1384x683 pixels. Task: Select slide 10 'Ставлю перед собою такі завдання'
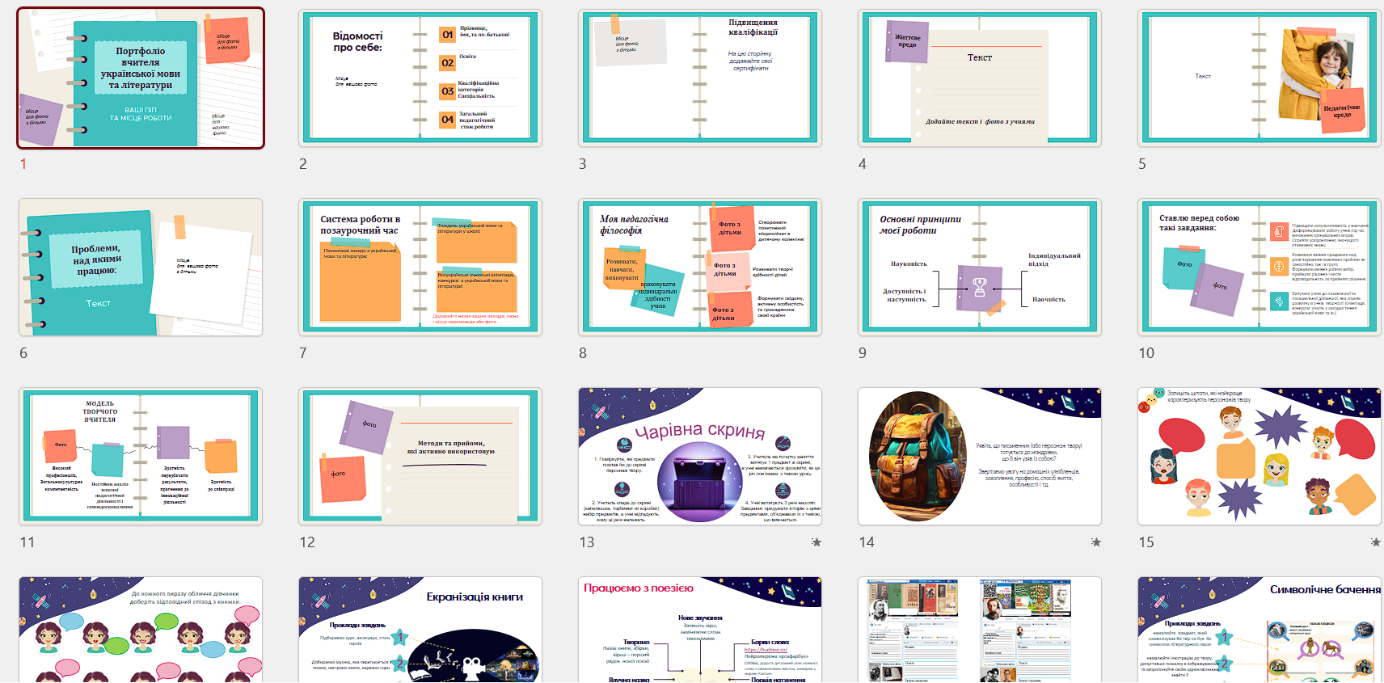[1260, 268]
